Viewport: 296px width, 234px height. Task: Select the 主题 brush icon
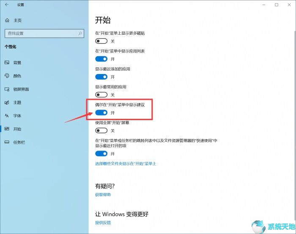coord(7,102)
